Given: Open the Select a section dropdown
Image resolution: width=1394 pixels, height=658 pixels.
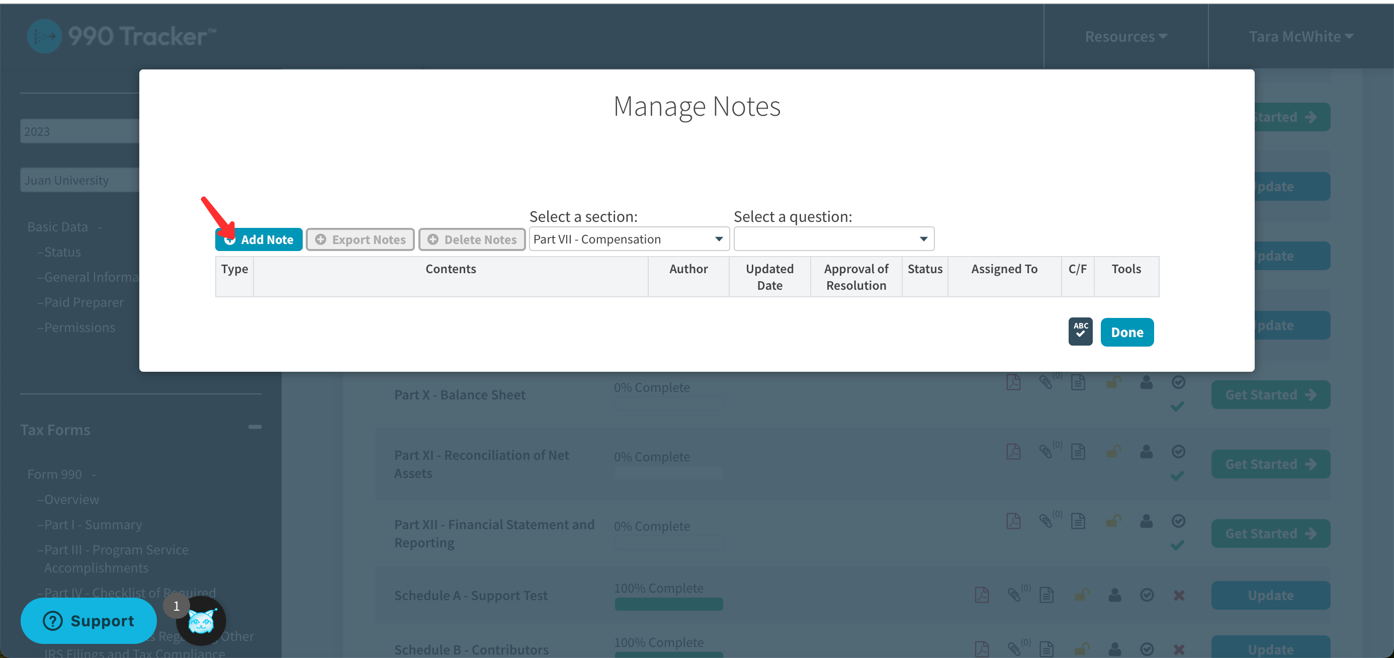Looking at the screenshot, I should coord(628,238).
